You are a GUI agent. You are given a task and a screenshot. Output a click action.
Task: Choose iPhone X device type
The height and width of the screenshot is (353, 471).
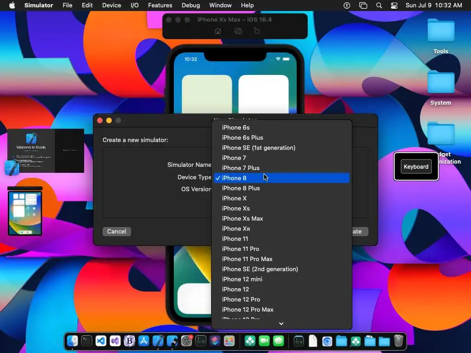click(x=281, y=198)
